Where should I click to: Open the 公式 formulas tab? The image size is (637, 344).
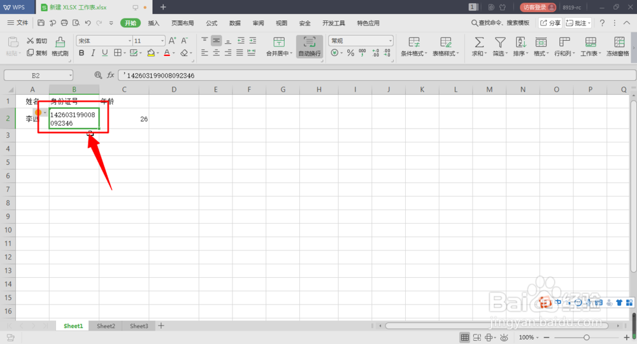pyautogui.click(x=211, y=23)
